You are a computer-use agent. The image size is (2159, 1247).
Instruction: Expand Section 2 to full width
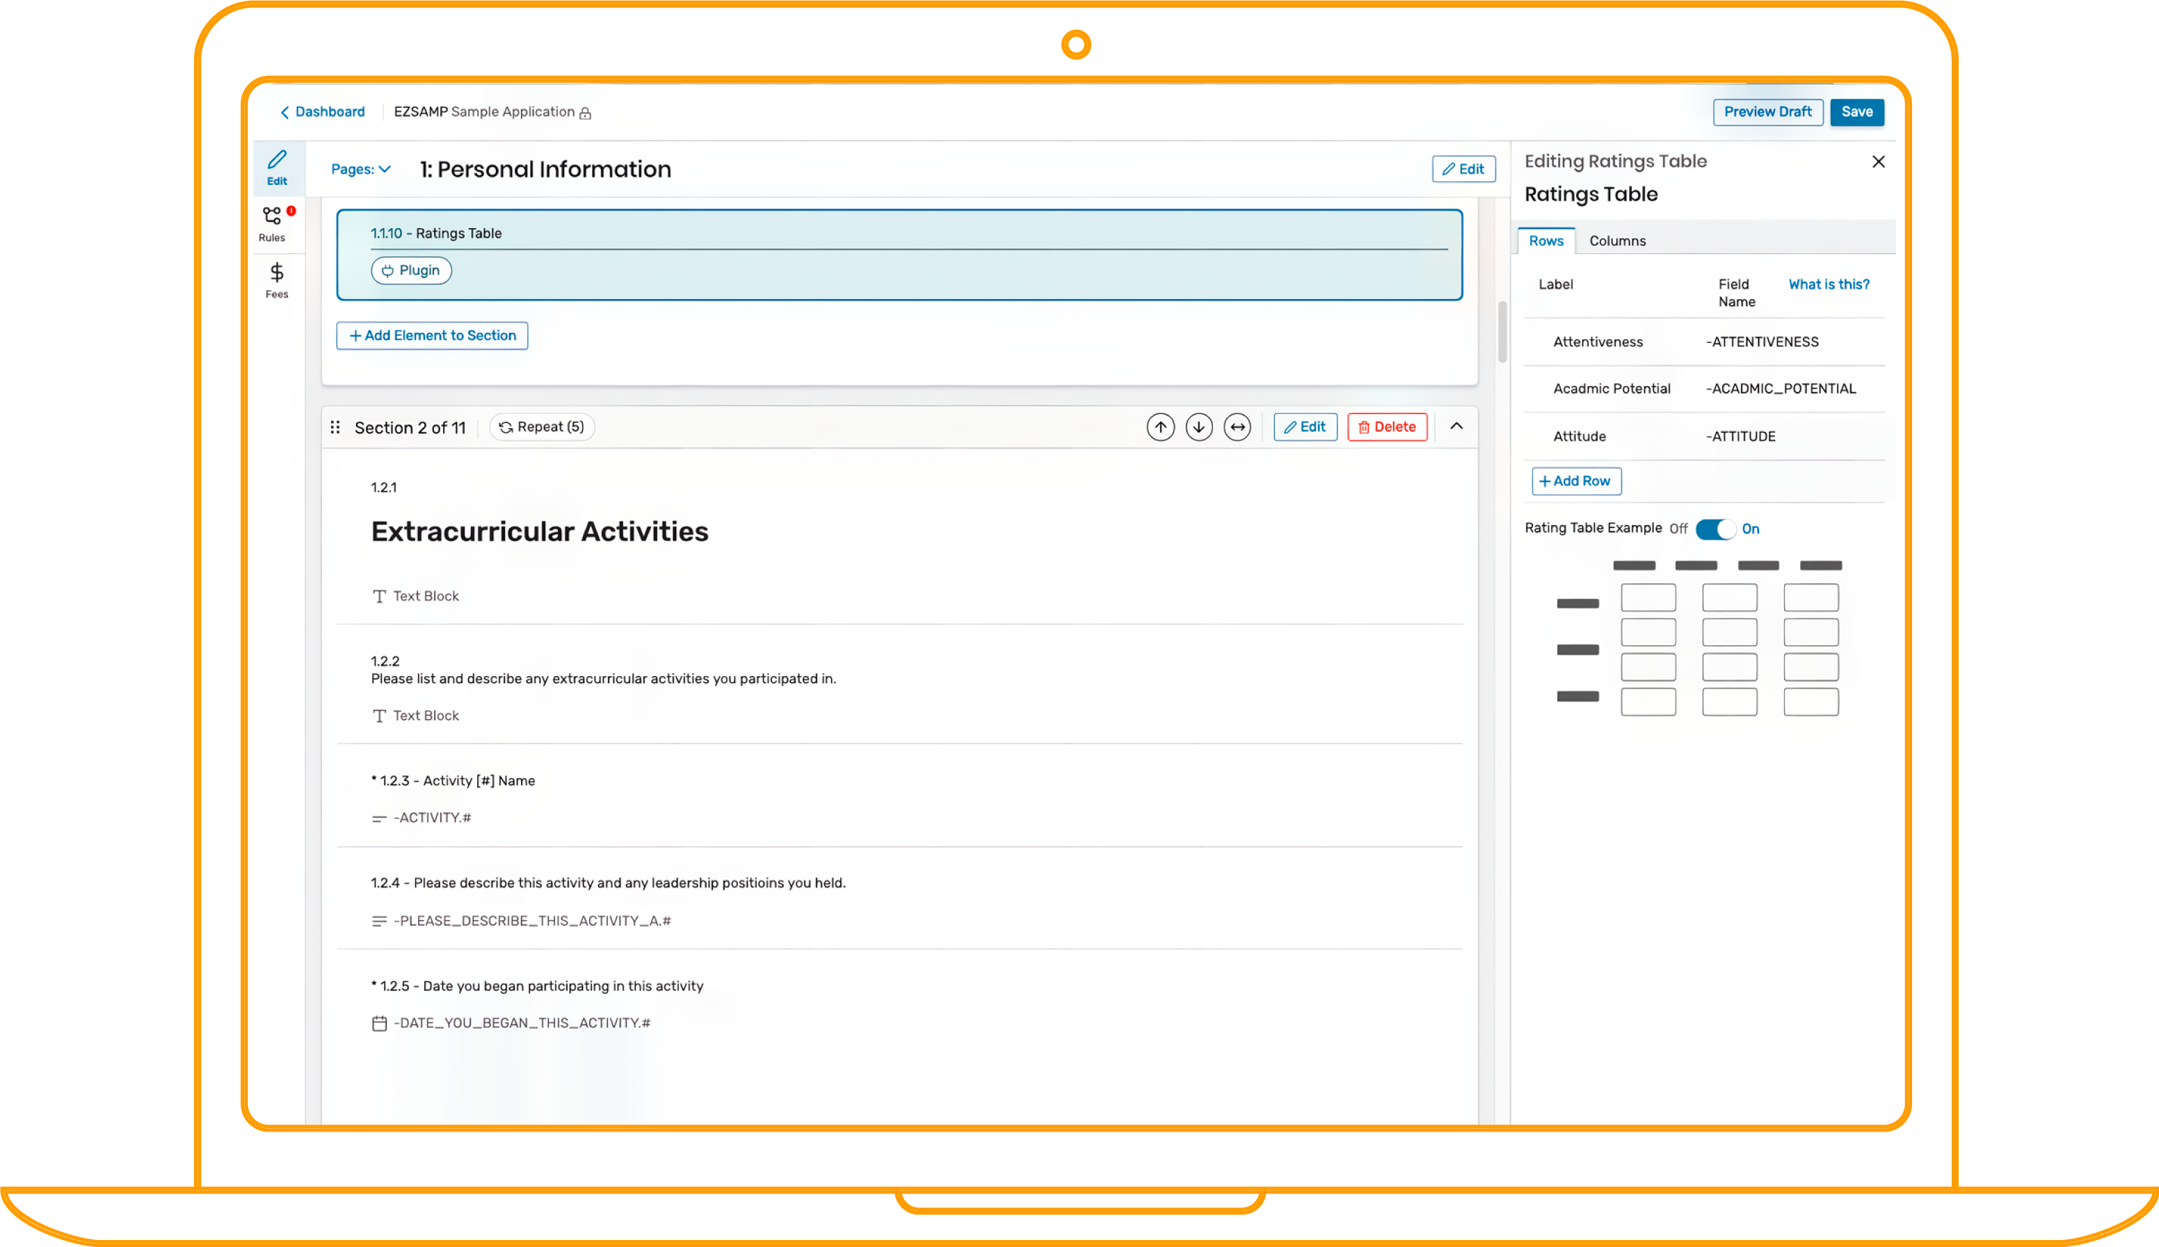pos(1237,426)
